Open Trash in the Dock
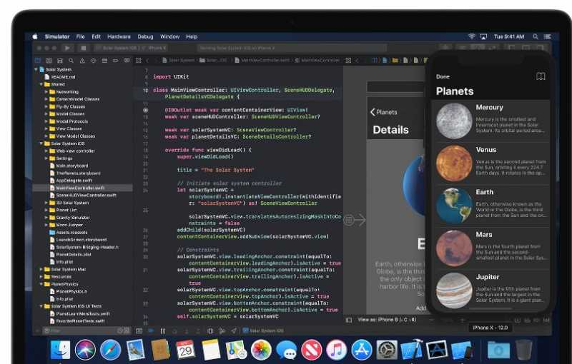The width and height of the screenshot is (572, 364). (x=524, y=350)
